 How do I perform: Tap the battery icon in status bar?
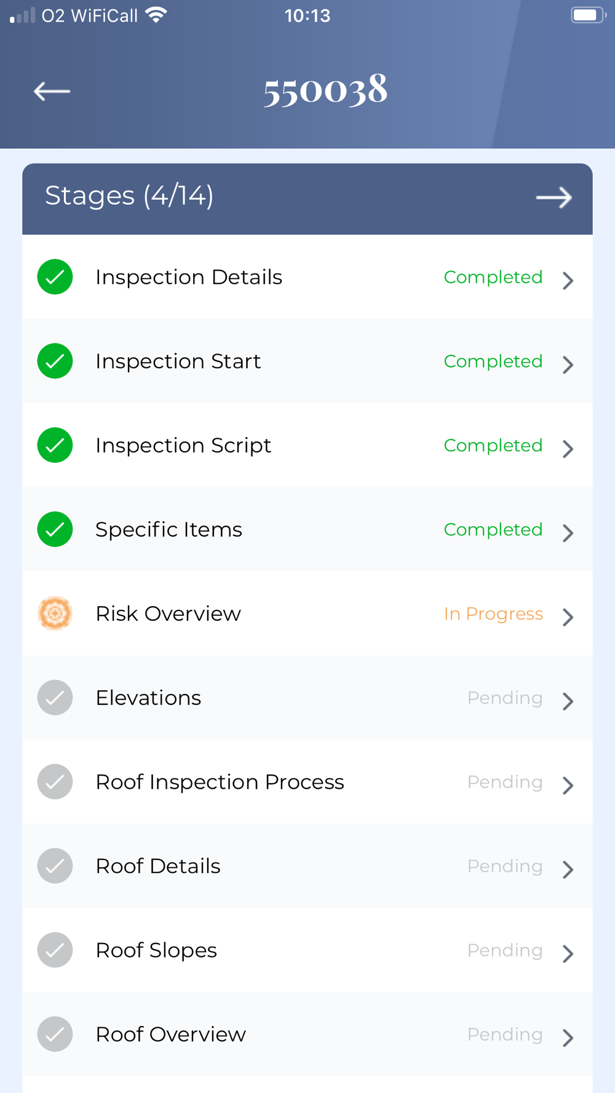(588, 15)
